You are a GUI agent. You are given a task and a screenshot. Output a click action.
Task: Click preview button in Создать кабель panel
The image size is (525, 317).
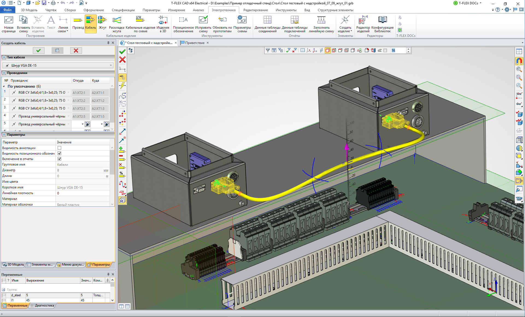coord(57,51)
